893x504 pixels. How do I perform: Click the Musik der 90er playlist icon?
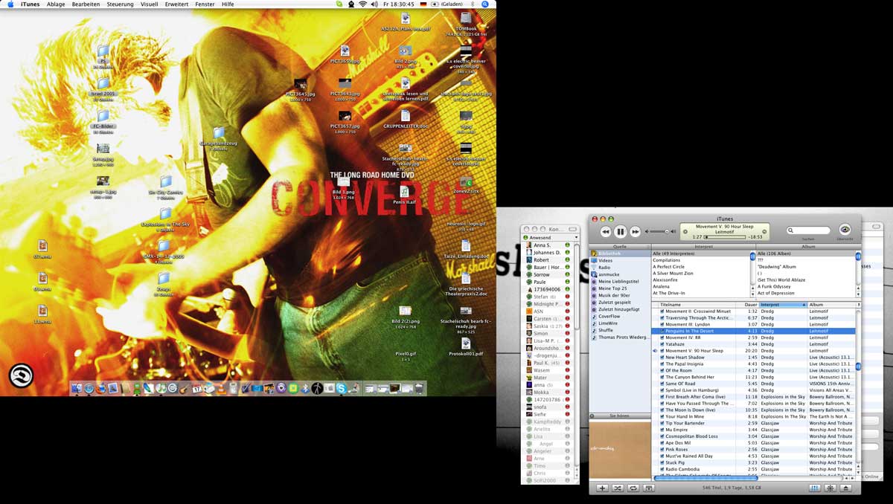(x=594, y=295)
